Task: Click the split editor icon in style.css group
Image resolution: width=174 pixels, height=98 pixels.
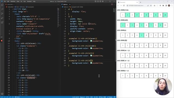Action: pos(112,4)
